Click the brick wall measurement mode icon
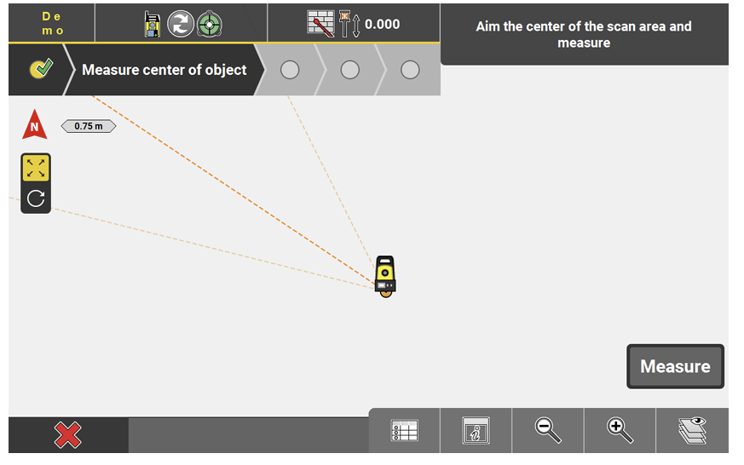This screenshot has width=744, height=465. [320, 23]
